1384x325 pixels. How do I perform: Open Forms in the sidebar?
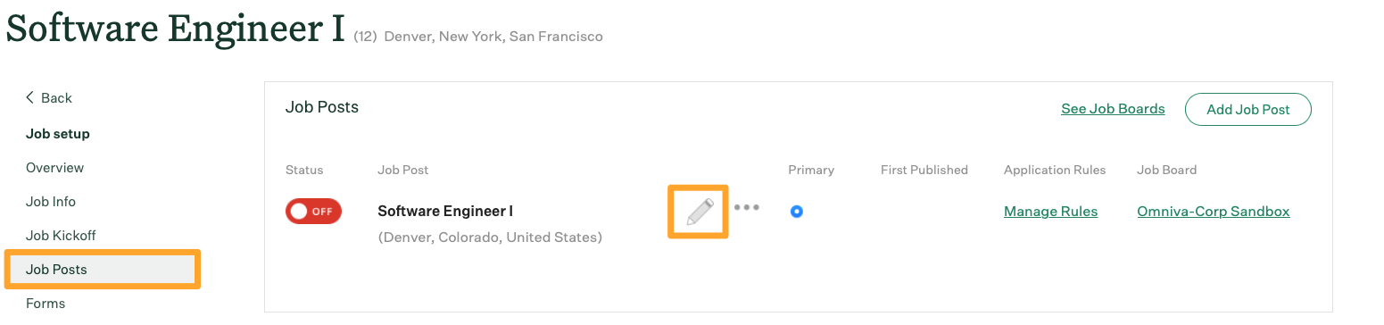click(46, 304)
